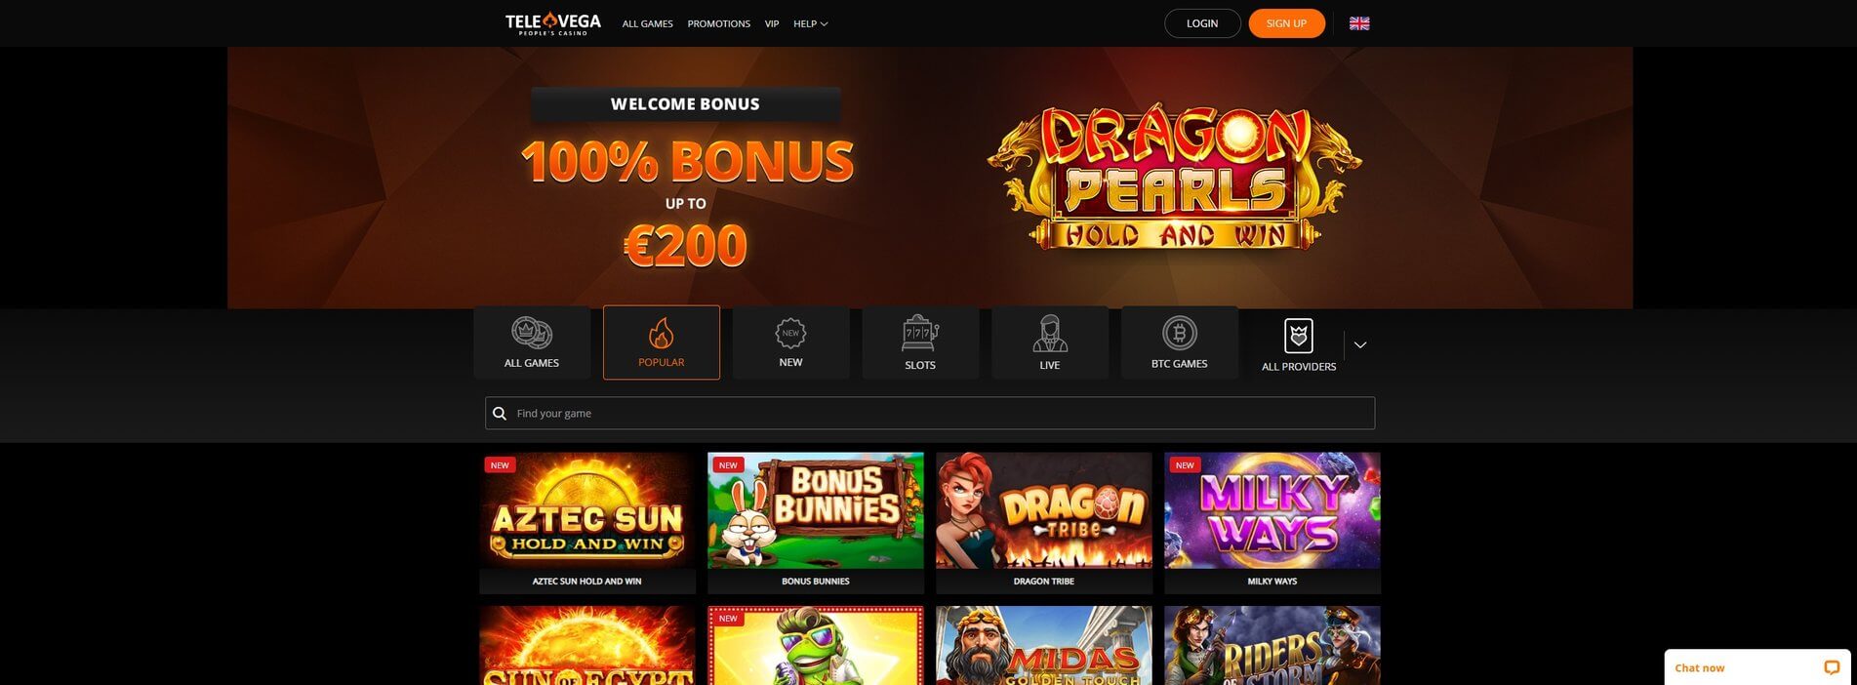
Task: Show New games badge category
Action: coord(790,342)
